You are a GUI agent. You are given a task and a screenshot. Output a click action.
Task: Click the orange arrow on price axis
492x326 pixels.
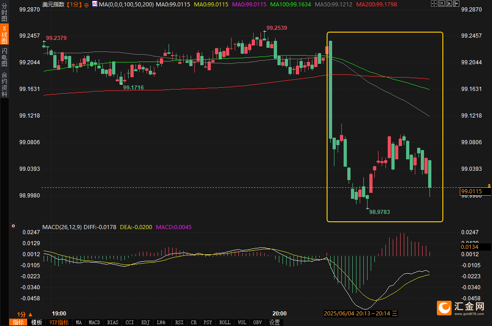pyautogui.click(x=489, y=186)
